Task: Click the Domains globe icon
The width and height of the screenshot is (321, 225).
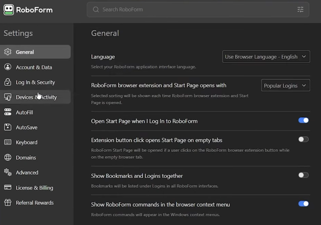Action: tap(8, 157)
